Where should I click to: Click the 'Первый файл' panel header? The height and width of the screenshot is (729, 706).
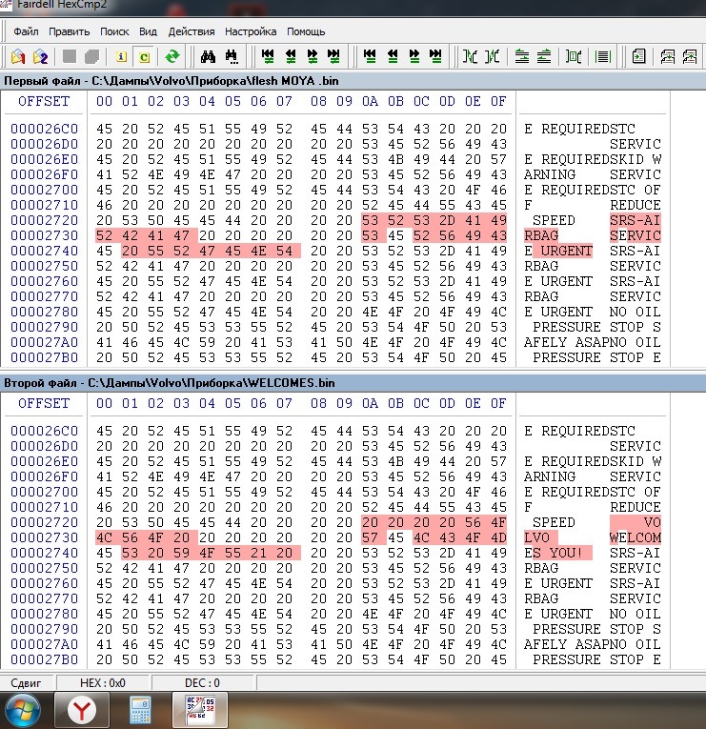pyautogui.click(x=353, y=81)
